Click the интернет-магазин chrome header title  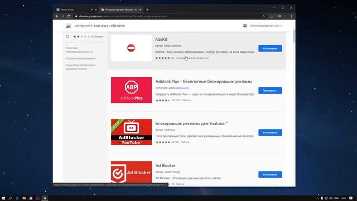click(x=99, y=26)
